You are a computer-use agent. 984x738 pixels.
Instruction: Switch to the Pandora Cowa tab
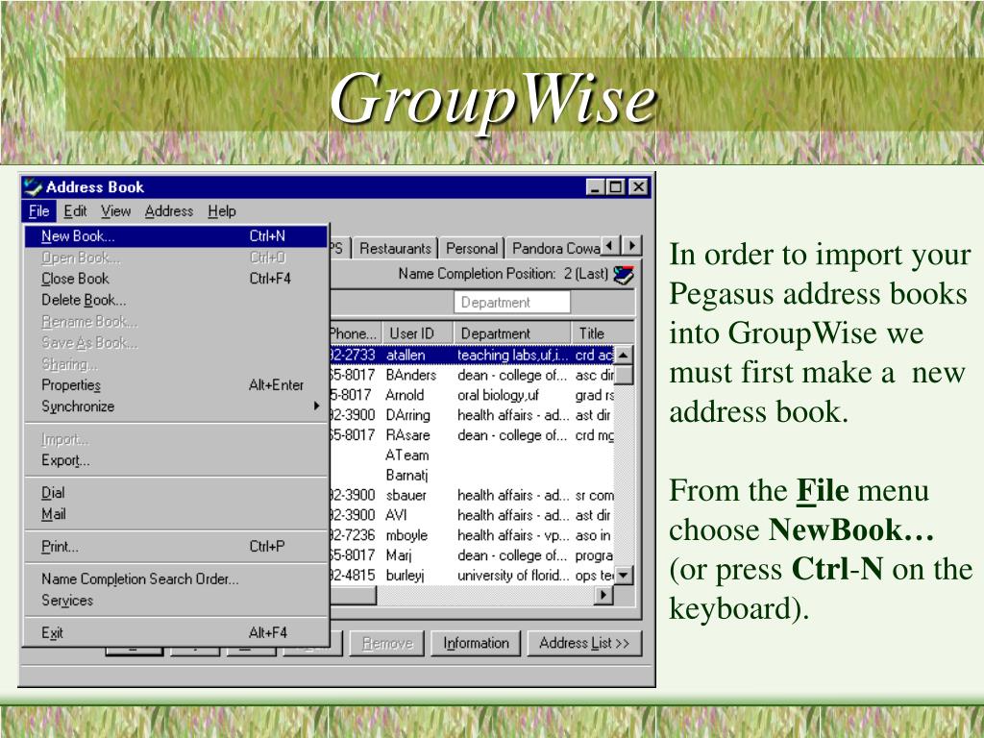click(555, 249)
